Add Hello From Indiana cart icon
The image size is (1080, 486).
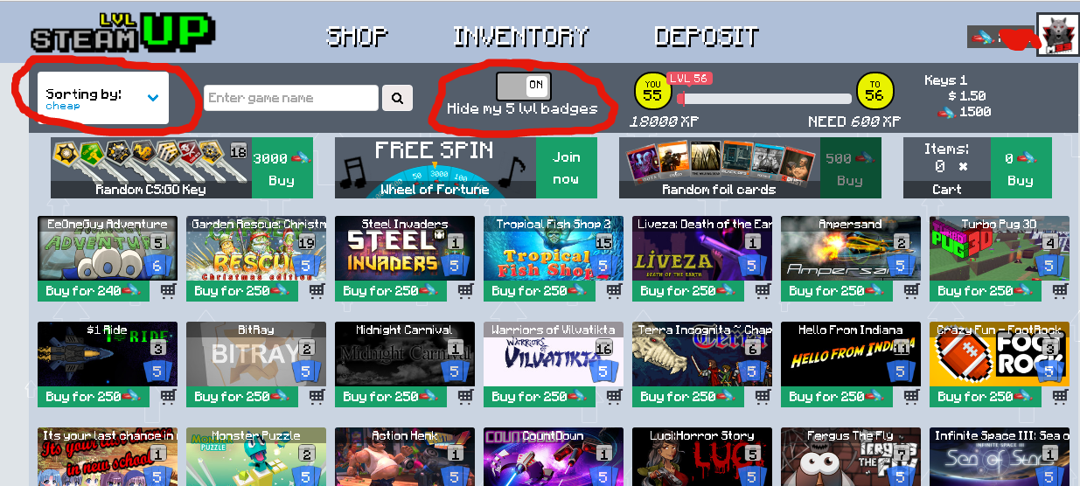point(911,396)
